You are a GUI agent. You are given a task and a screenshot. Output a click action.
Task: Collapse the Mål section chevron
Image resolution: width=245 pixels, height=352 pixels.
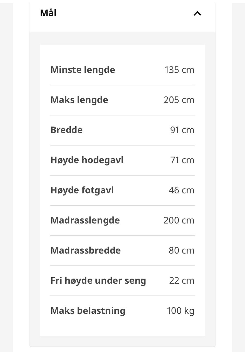click(x=197, y=14)
